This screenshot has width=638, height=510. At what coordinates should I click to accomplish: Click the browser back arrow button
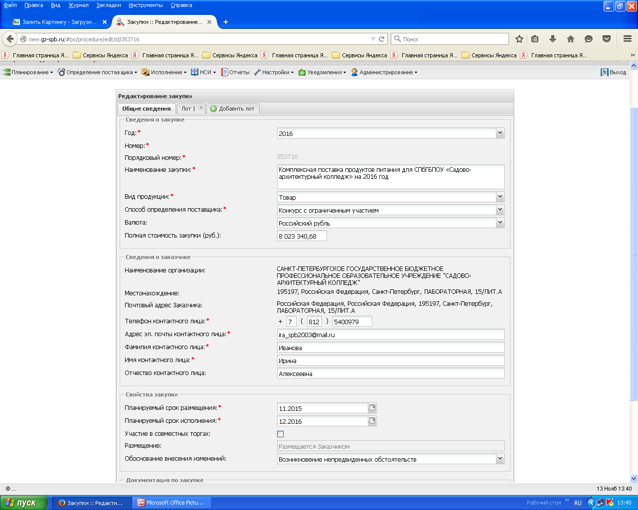coord(10,39)
